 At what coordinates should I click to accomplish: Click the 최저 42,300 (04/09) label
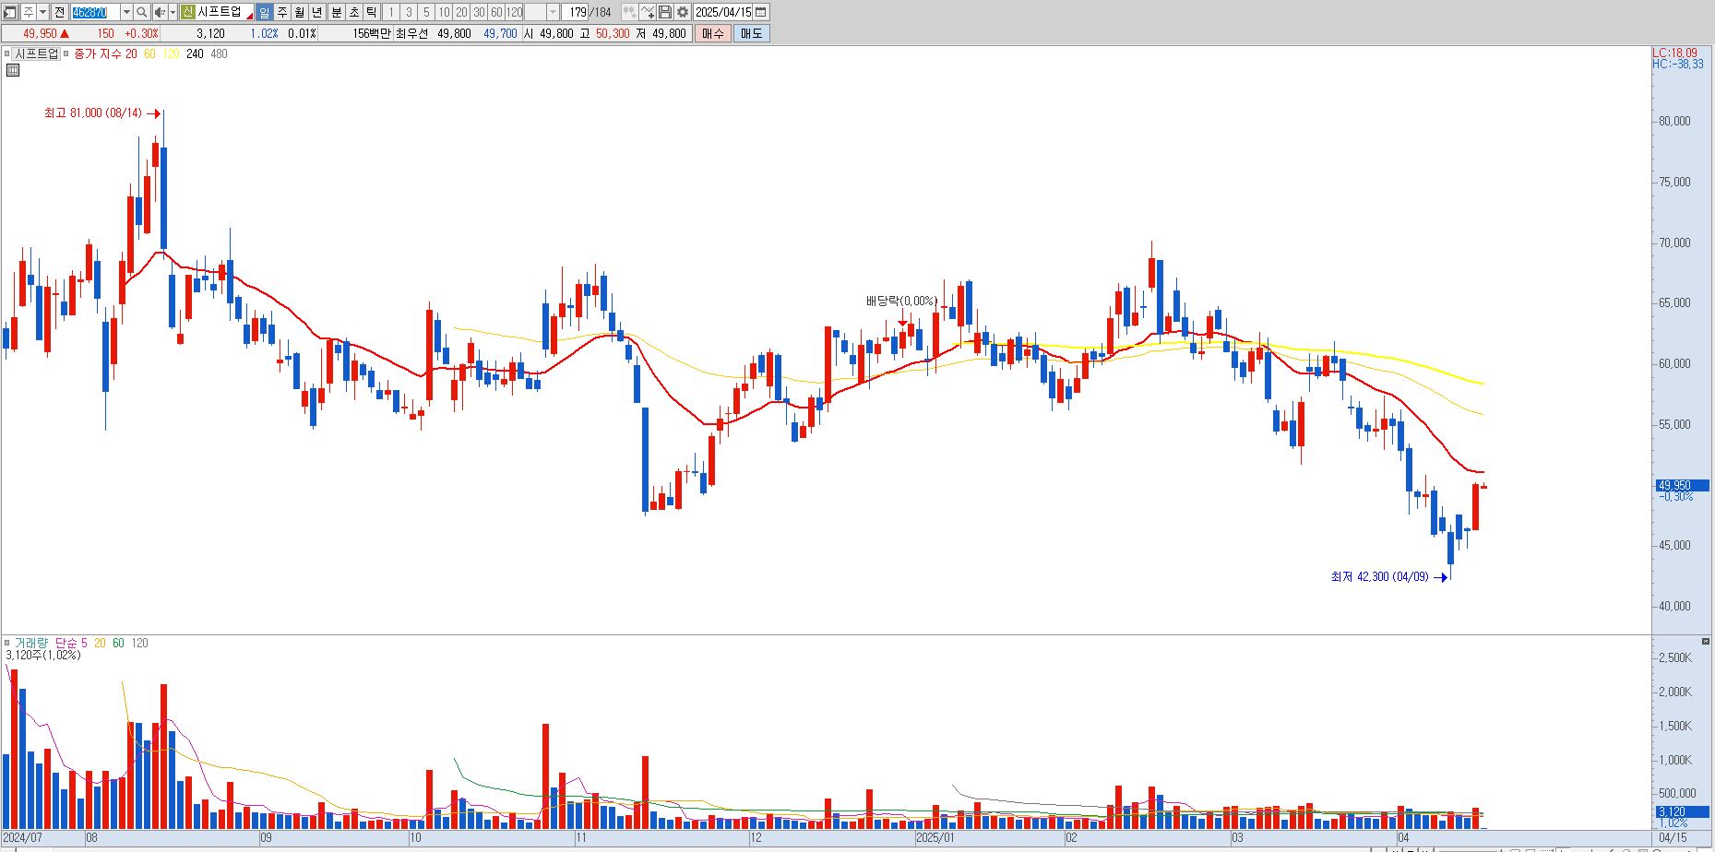pyautogui.click(x=1379, y=576)
